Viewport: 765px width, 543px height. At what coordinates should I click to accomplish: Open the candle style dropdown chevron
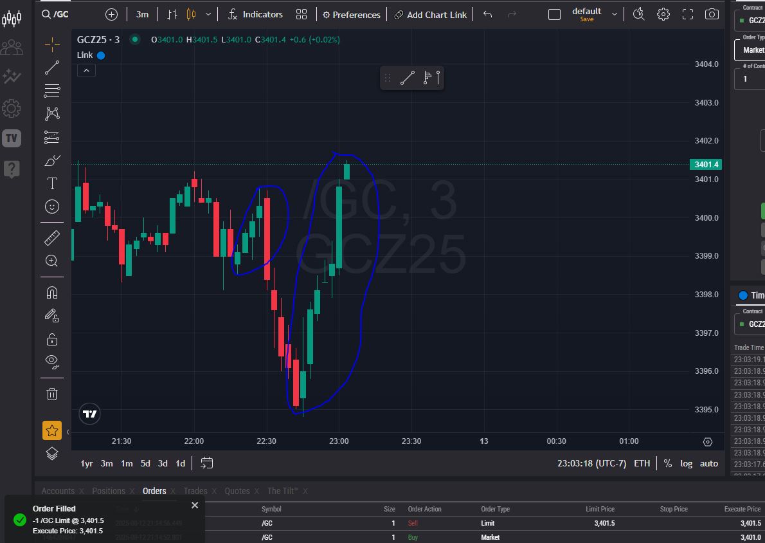pos(207,14)
